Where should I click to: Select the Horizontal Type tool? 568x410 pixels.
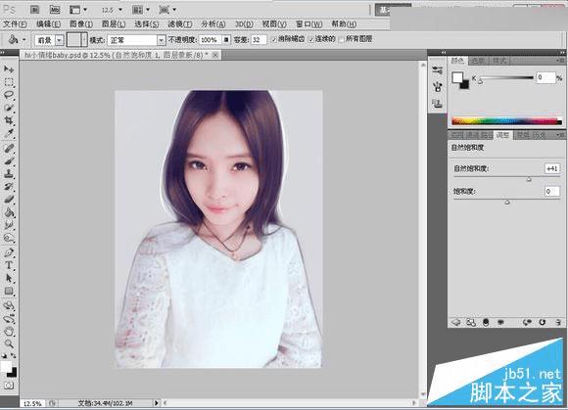tap(9, 265)
